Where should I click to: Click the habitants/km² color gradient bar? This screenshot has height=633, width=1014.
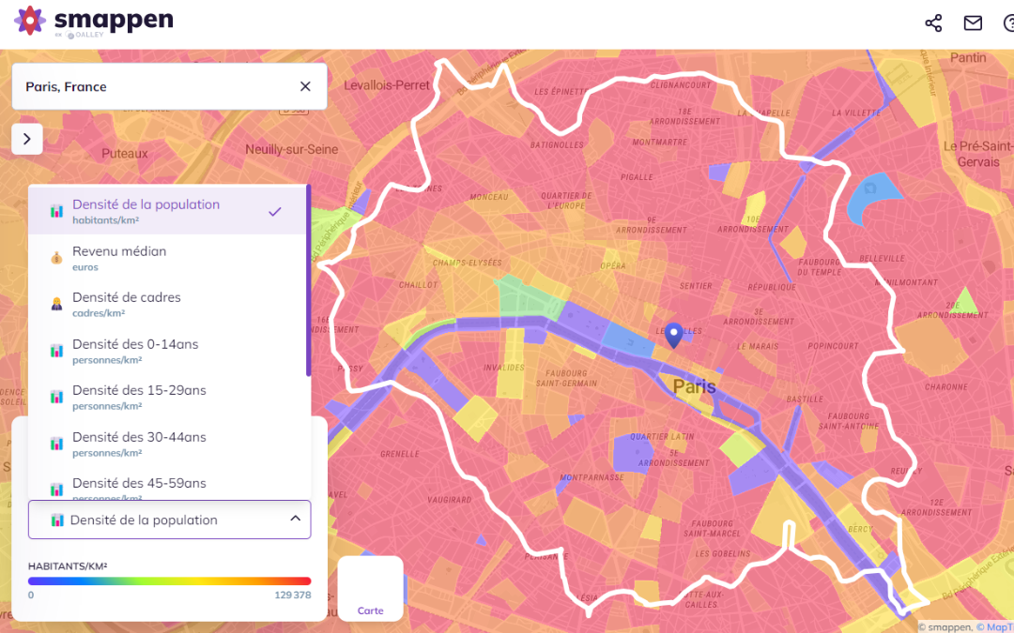point(169,581)
